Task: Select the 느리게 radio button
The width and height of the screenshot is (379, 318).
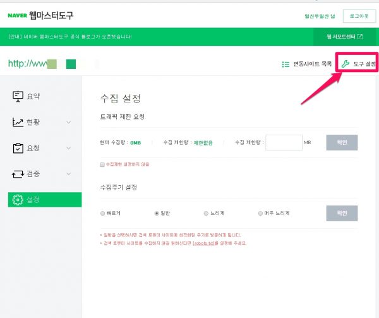Action: [206, 213]
